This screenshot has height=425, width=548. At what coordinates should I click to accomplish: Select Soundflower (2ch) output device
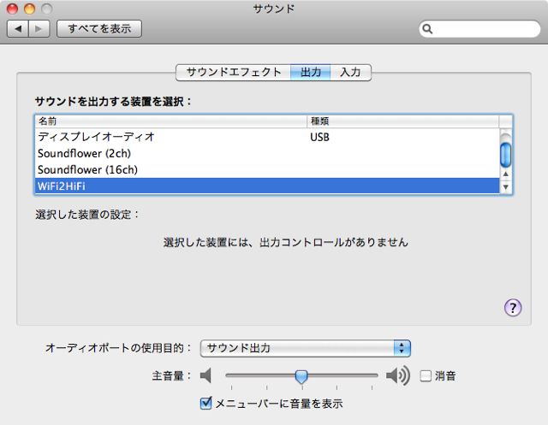267,153
